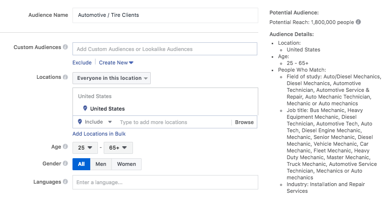Screen dimensions: 385x201
Task: Click the Exclude link
Action: [x=82, y=63]
